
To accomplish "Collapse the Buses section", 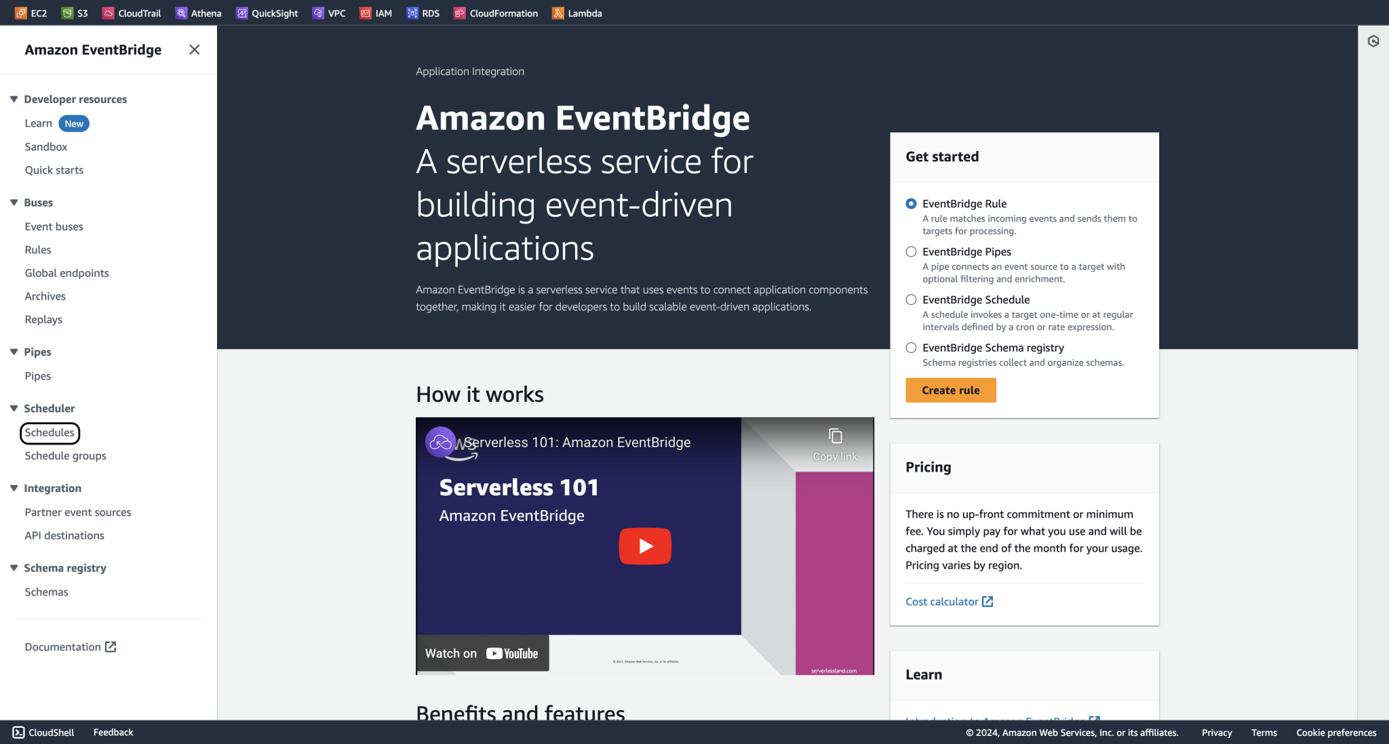I will [x=14, y=202].
